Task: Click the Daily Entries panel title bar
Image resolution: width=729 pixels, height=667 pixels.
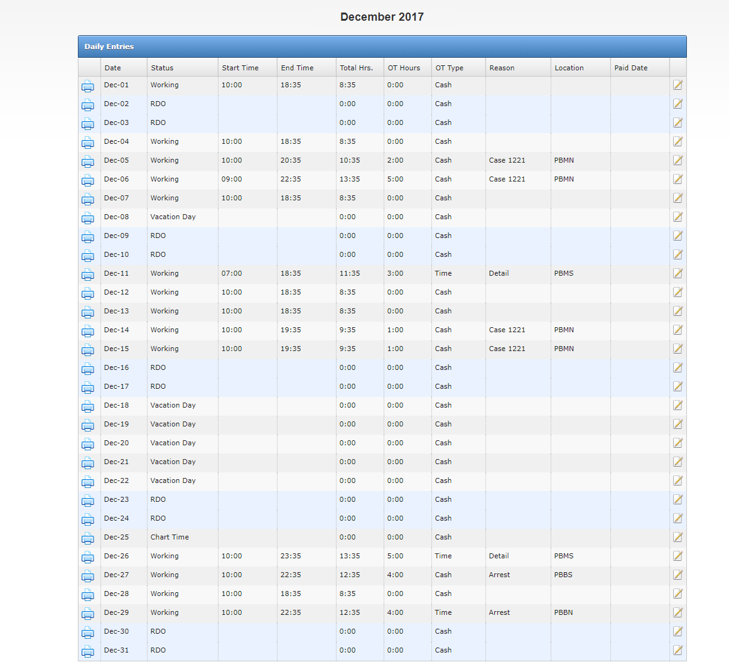Action: [x=382, y=46]
